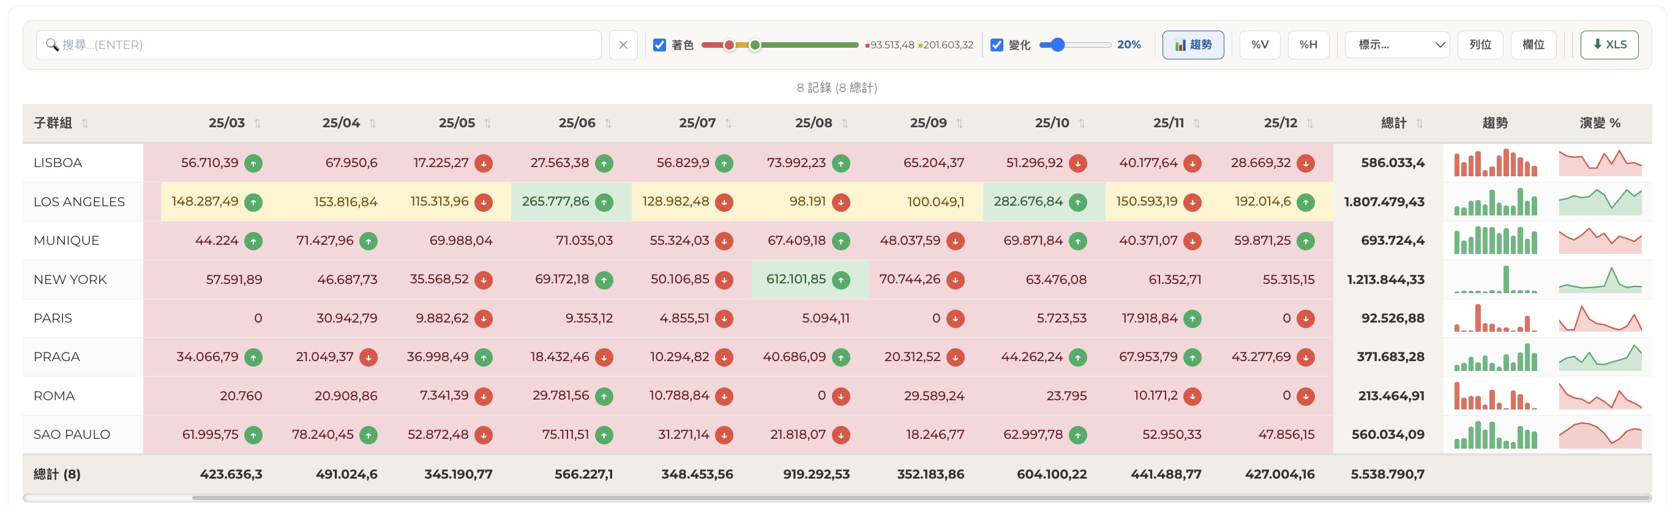
Task: Click the MUNIQUE row label
Action: pos(66,241)
